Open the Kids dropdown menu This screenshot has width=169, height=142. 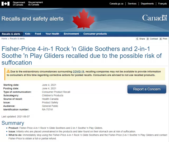click(28, 34)
